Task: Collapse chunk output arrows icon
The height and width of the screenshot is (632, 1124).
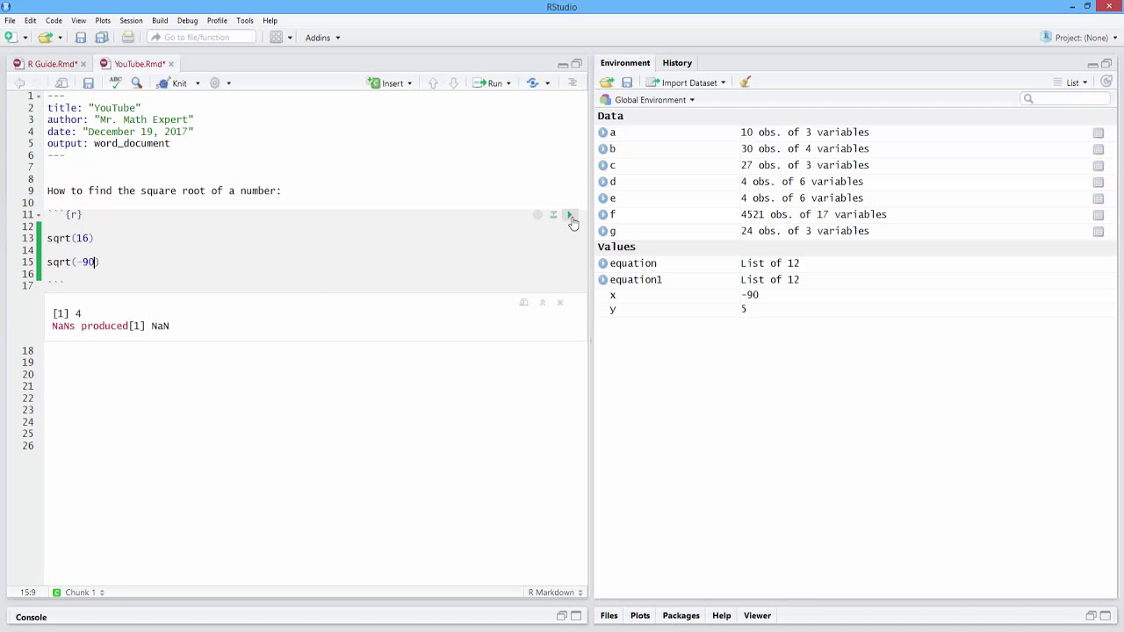Action: (x=542, y=303)
